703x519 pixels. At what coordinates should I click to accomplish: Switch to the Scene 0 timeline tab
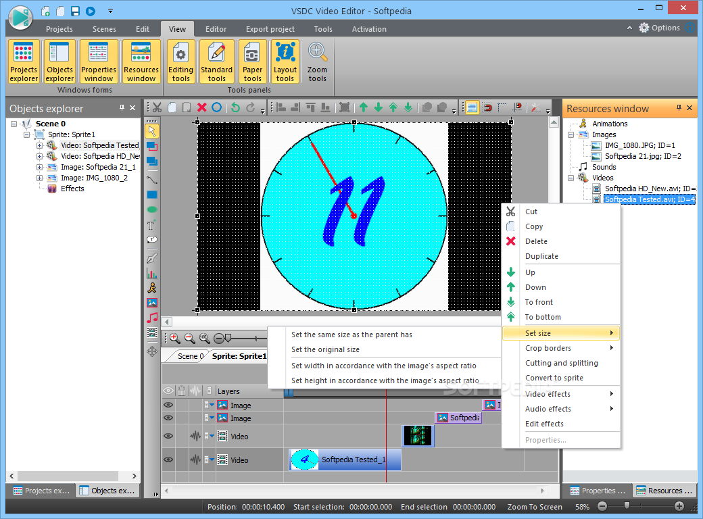coord(191,356)
